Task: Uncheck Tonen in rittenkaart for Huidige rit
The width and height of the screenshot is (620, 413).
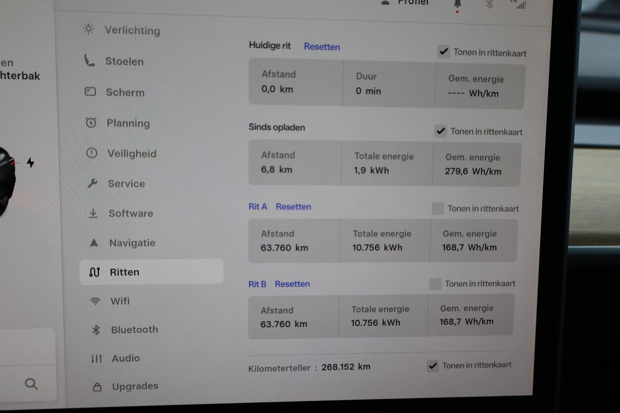Action: pyautogui.click(x=444, y=52)
